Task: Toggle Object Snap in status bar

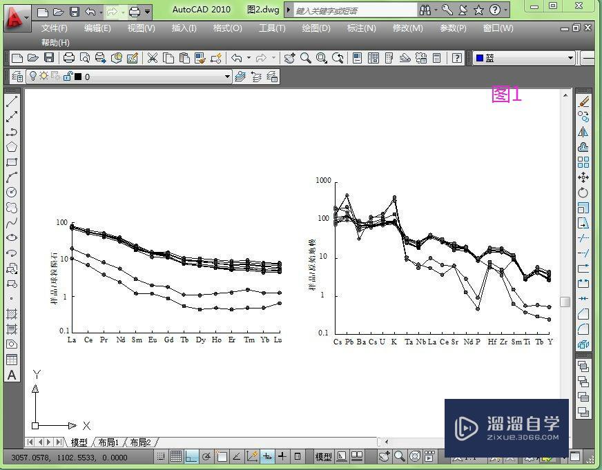Action: 222,457
